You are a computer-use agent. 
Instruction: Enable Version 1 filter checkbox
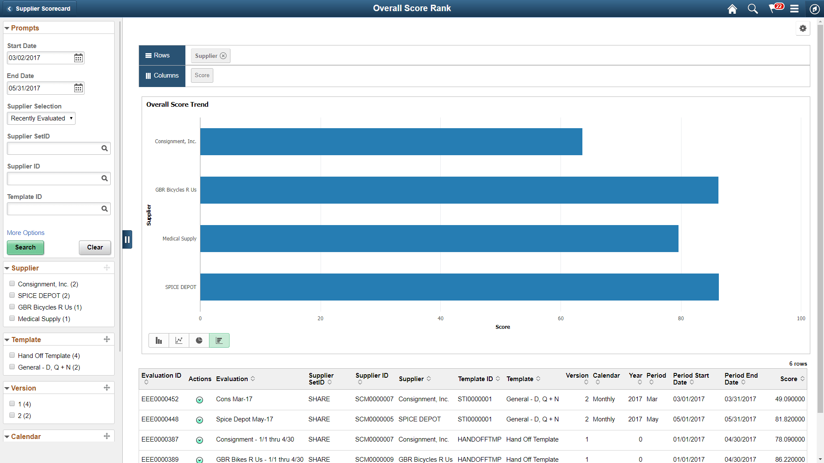pos(12,403)
